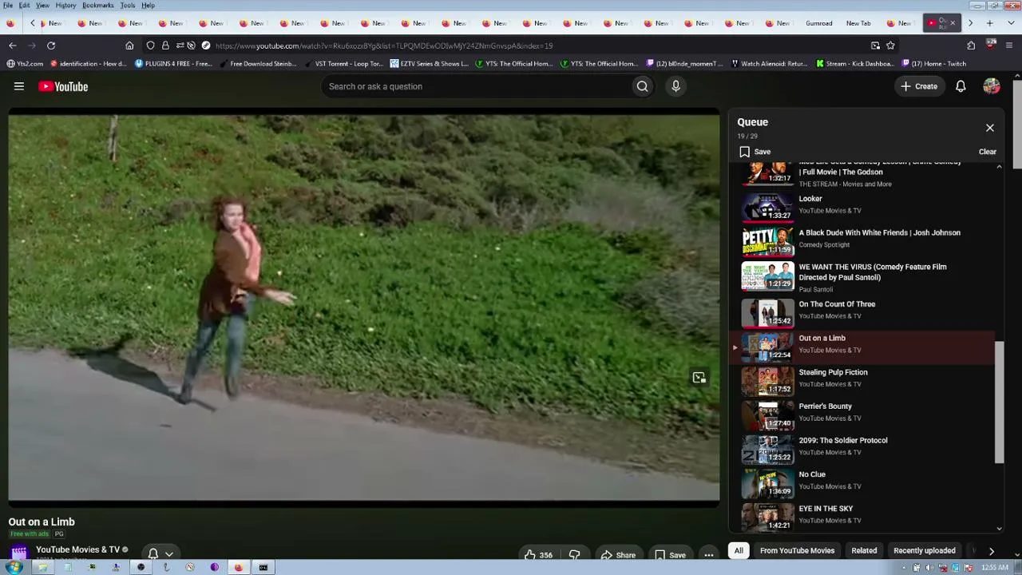Create a new video or post
1022x575 pixels.
[919, 86]
